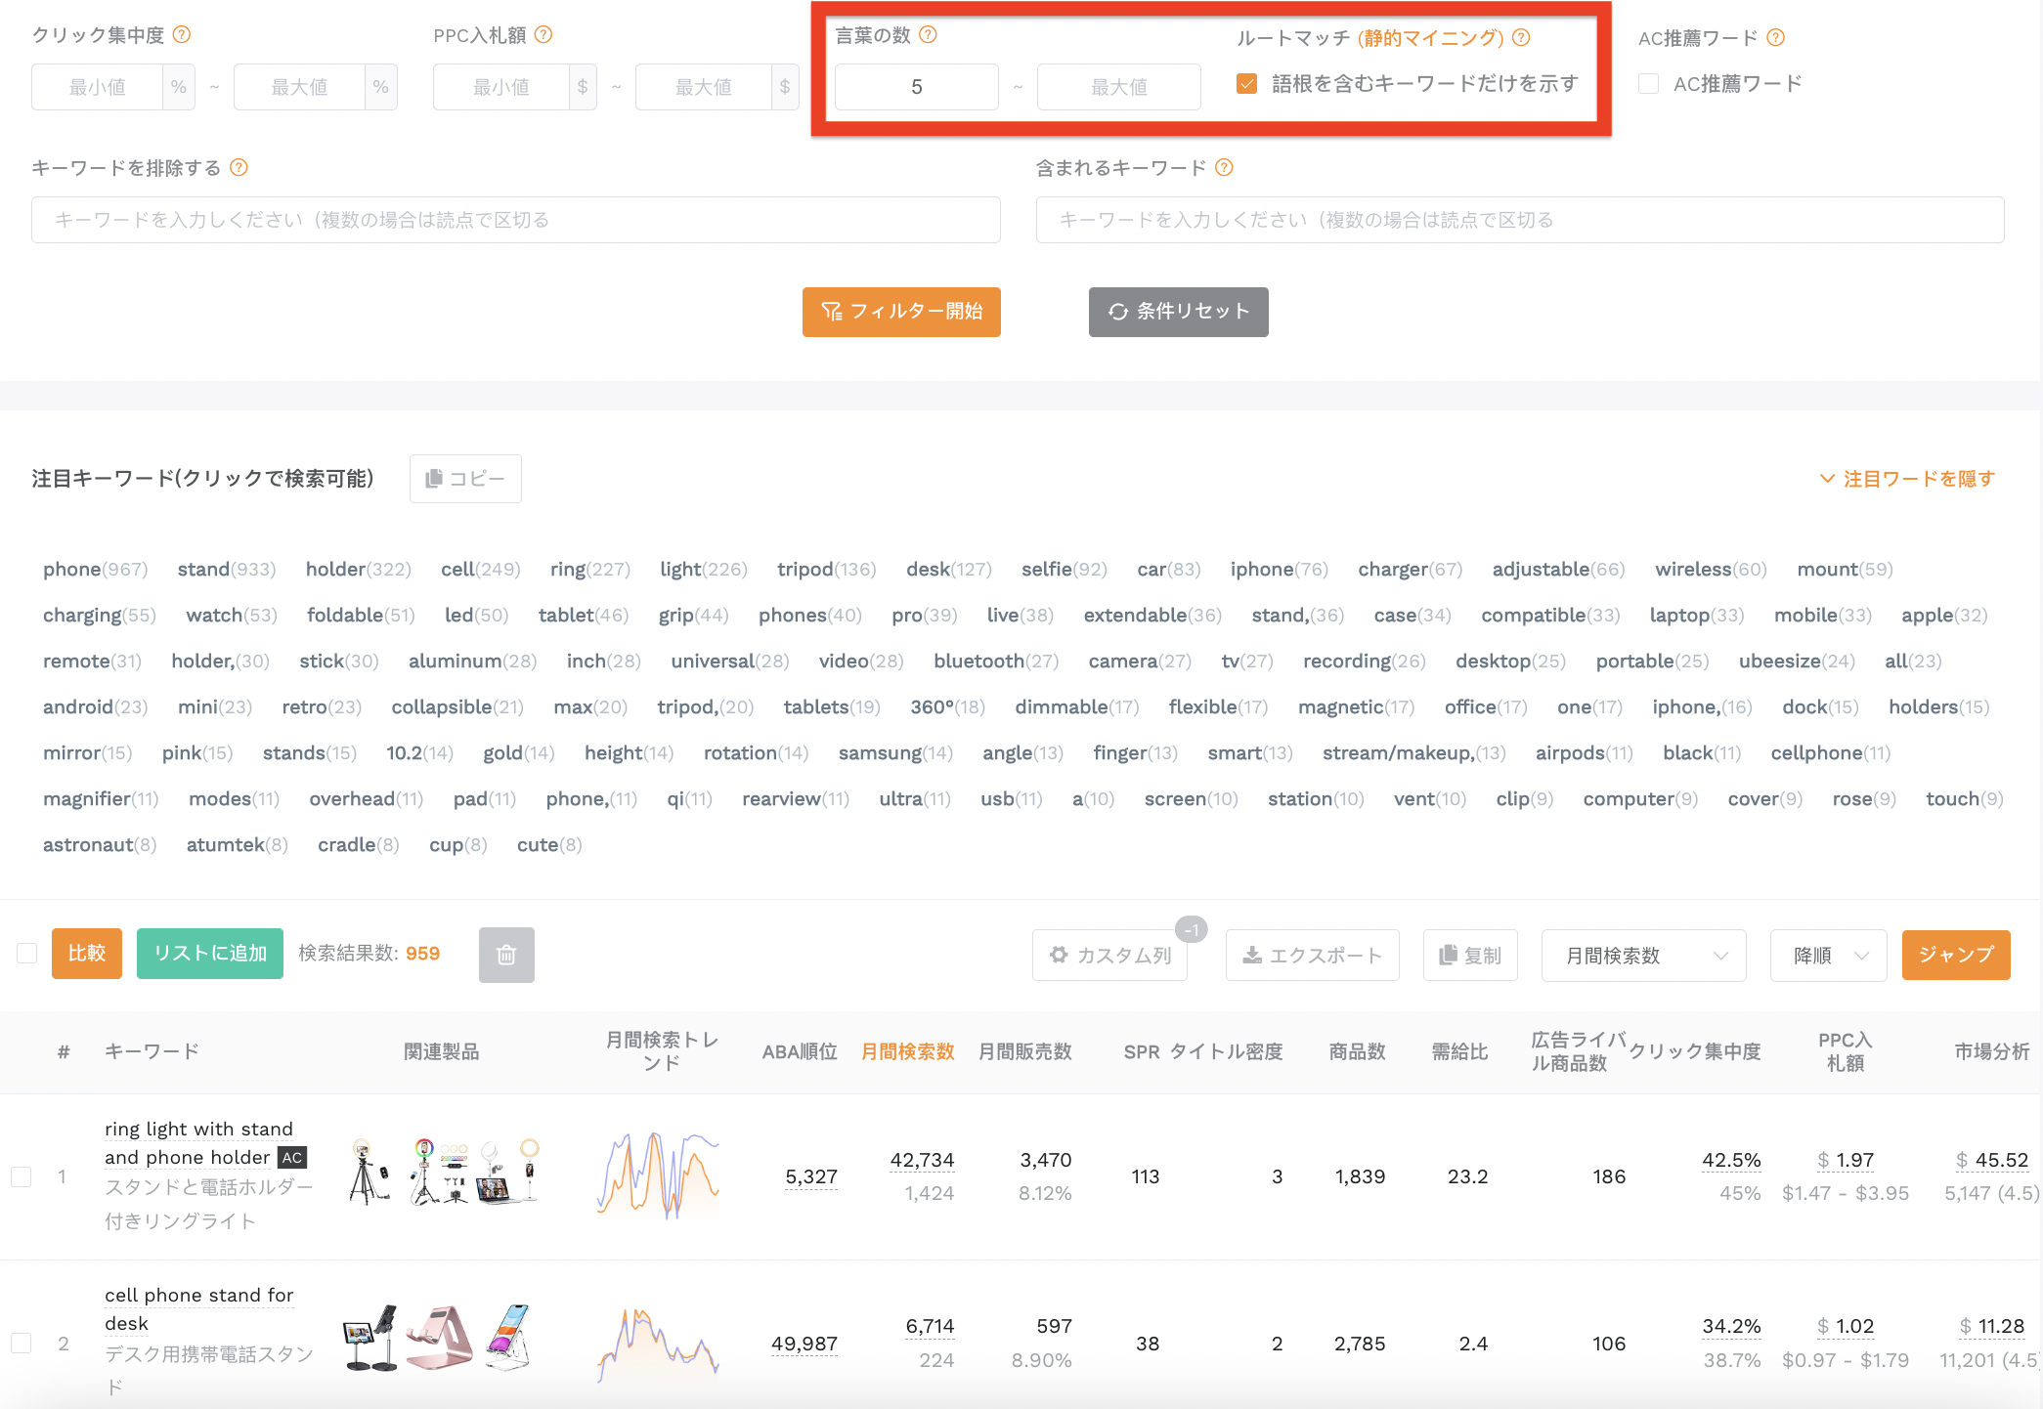
Task: Click the 言葉の数 minimum input field
Action: (917, 87)
